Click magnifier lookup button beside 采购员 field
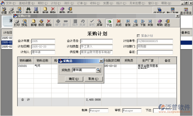Viewport: 193px width, 116px height. (99, 70)
